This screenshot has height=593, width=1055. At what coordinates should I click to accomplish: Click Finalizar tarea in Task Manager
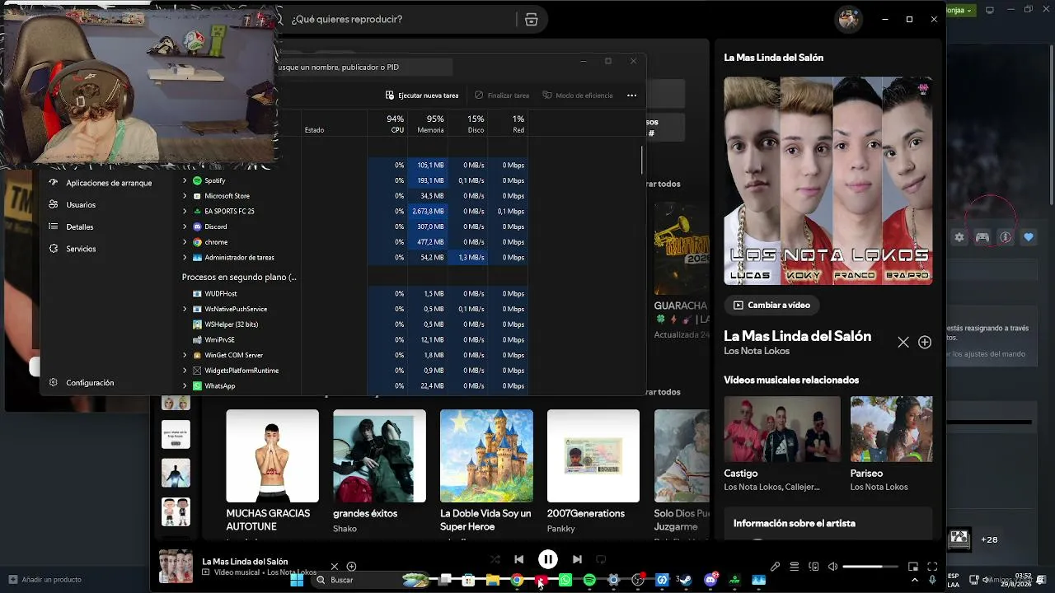pos(502,96)
